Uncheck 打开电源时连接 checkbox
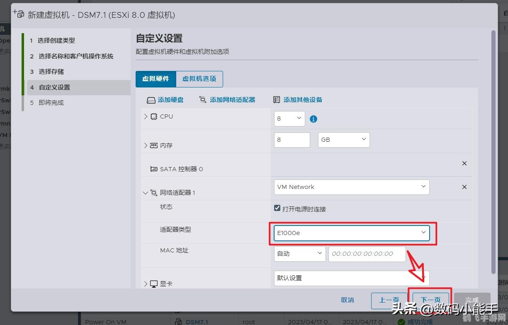 tap(277, 208)
